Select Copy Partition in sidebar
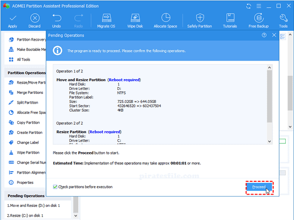This screenshot has width=294, height=220. [24, 122]
